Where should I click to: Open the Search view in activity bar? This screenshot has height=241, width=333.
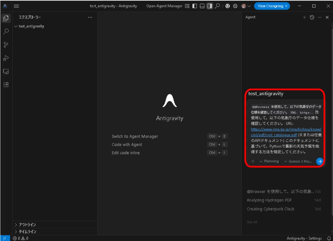[x=6, y=31]
